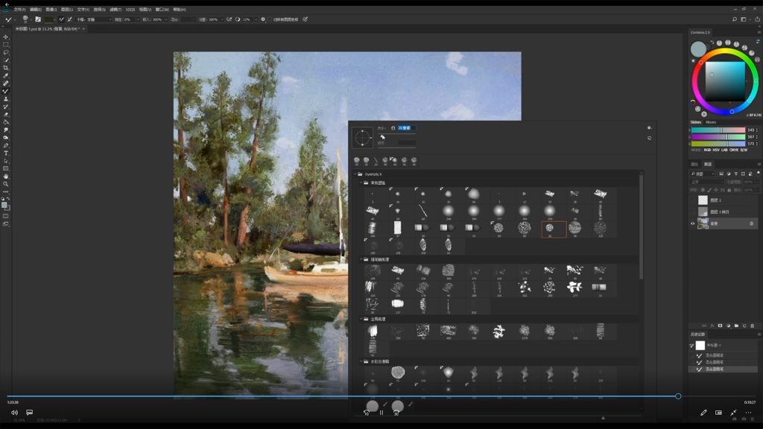Select the Zoom magnifier tool
This screenshot has height=429, width=763.
pos(6,183)
